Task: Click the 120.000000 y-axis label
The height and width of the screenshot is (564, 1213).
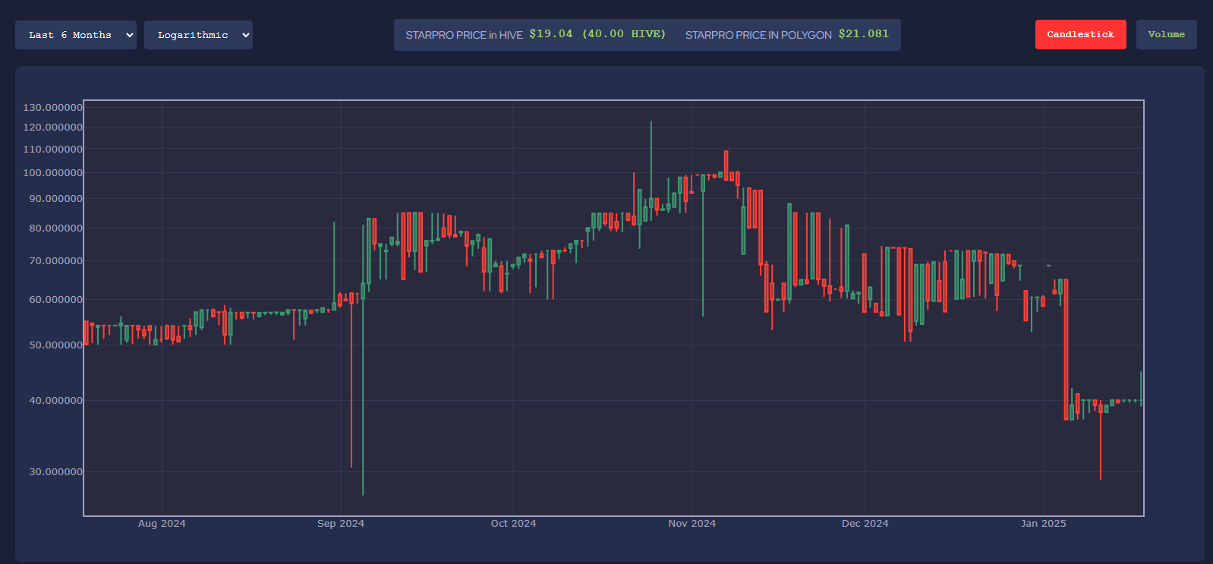Action: pos(52,128)
